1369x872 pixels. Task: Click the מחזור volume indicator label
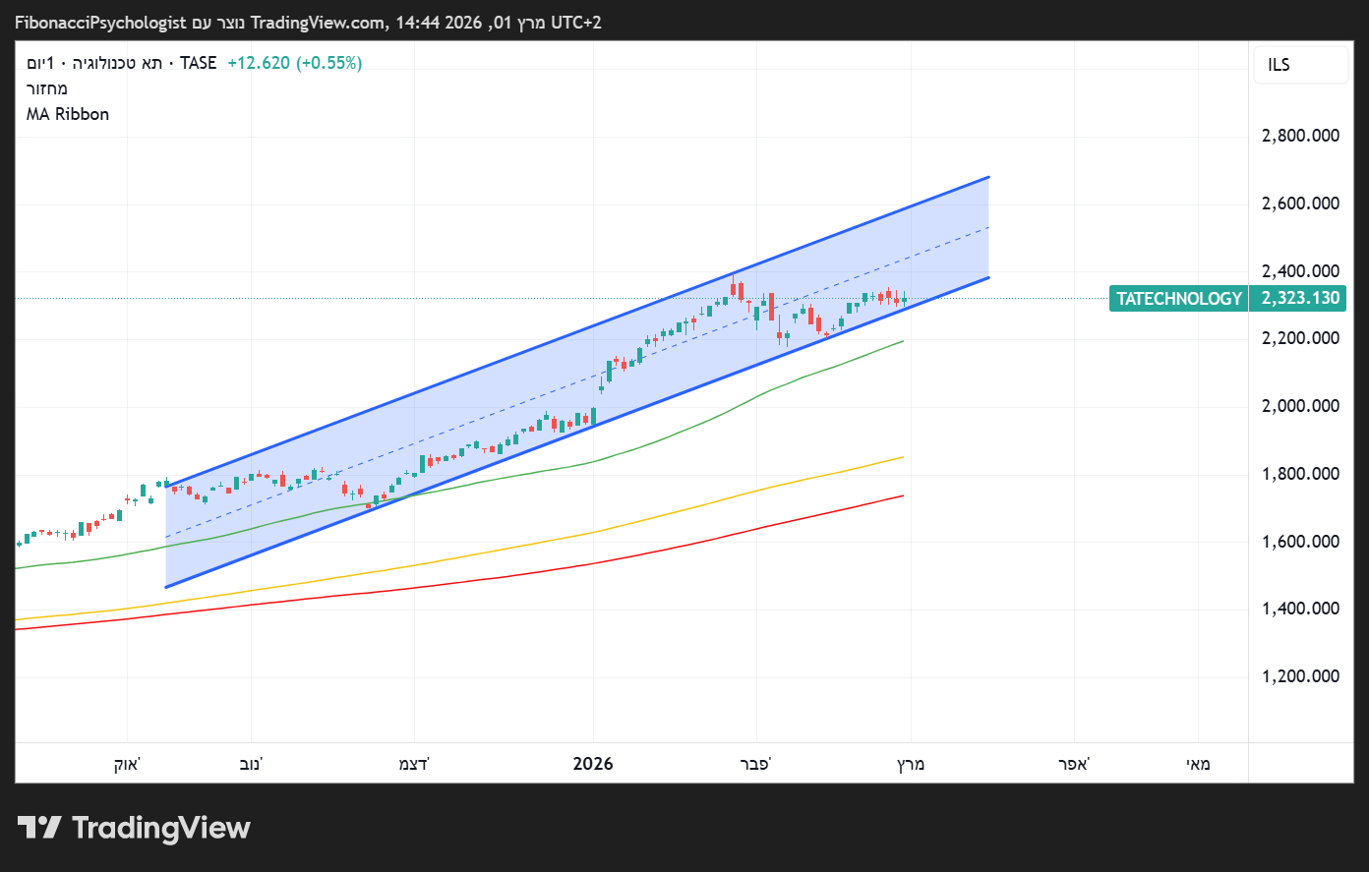tap(47, 88)
